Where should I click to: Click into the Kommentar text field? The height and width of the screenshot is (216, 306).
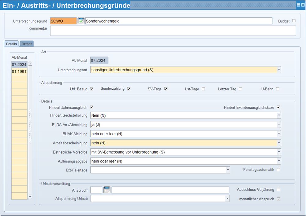173,31
